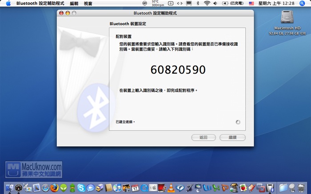311x194 pixels.
Task: Open the green MSN Messenger figure in Dock
Action: click(72, 188)
